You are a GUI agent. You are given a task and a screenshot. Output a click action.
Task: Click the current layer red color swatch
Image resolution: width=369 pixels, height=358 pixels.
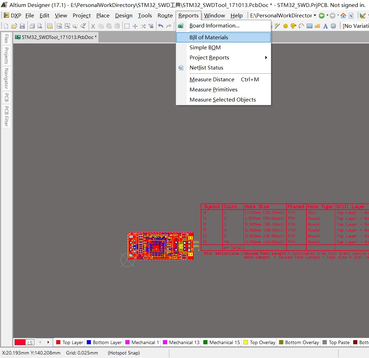click(x=20, y=342)
